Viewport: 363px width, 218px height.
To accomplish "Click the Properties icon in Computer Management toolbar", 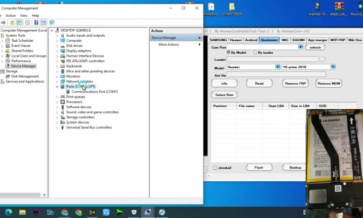I will (x=27, y=22).
